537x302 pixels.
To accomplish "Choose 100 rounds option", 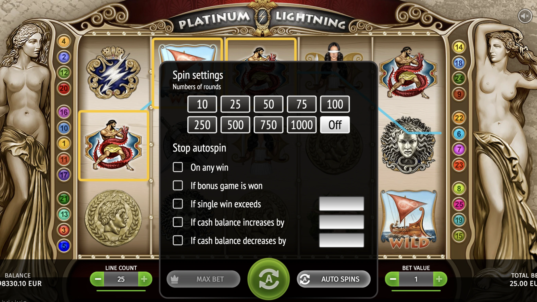I will tap(335, 104).
